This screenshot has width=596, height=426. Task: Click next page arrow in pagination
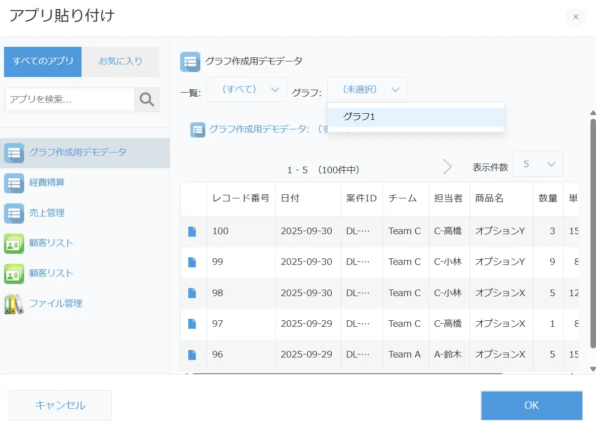pos(447,167)
